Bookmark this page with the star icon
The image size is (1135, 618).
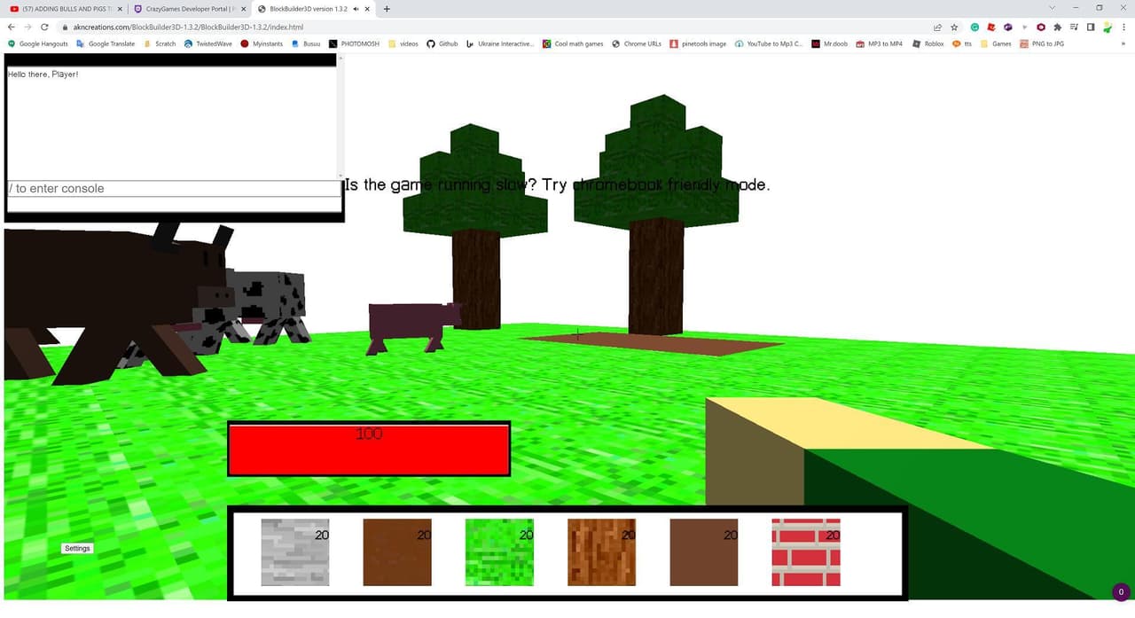pyautogui.click(x=955, y=27)
